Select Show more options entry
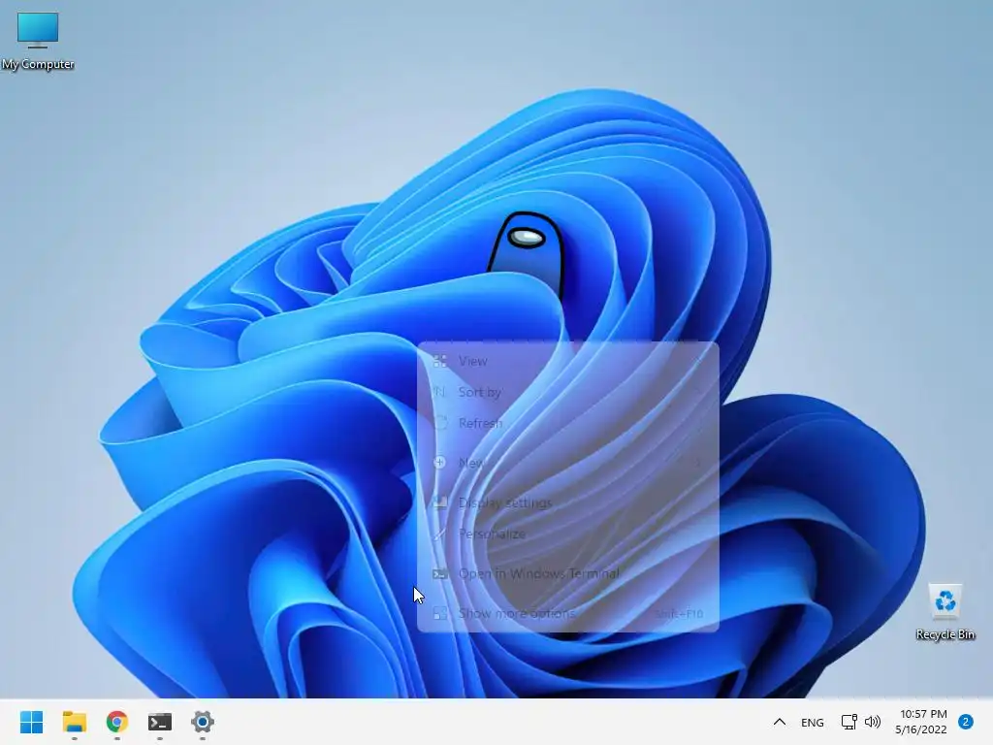Screen dimensions: 993x745 (x=568, y=613)
